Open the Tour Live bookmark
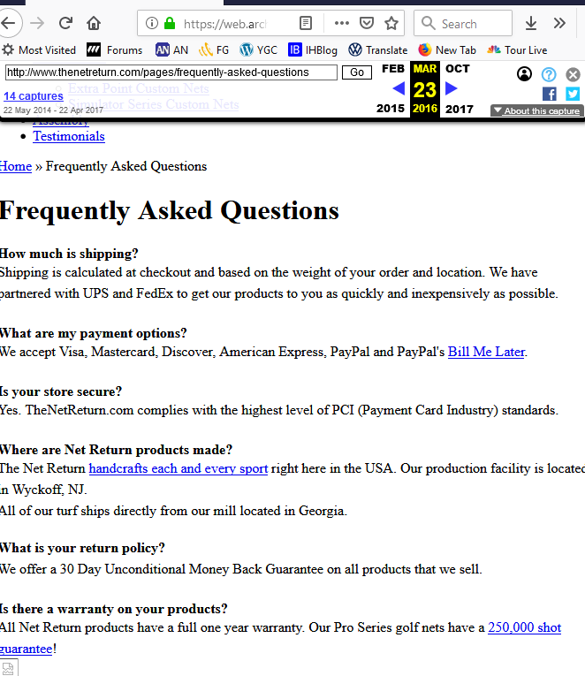This screenshot has height=676, width=585. (517, 50)
